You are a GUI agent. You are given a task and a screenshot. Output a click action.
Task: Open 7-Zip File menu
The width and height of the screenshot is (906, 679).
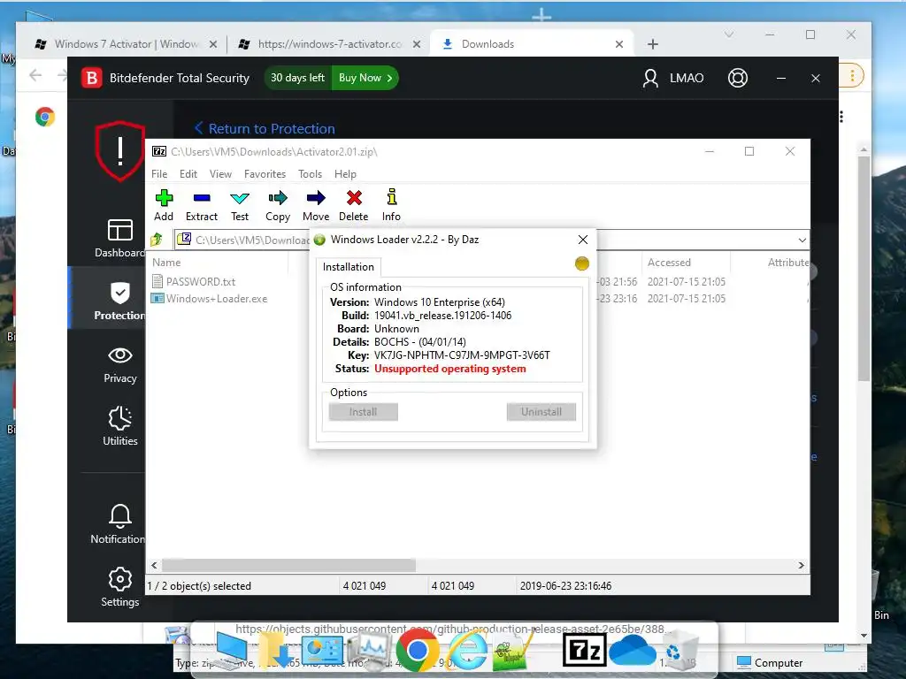click(x=159, y=174)
